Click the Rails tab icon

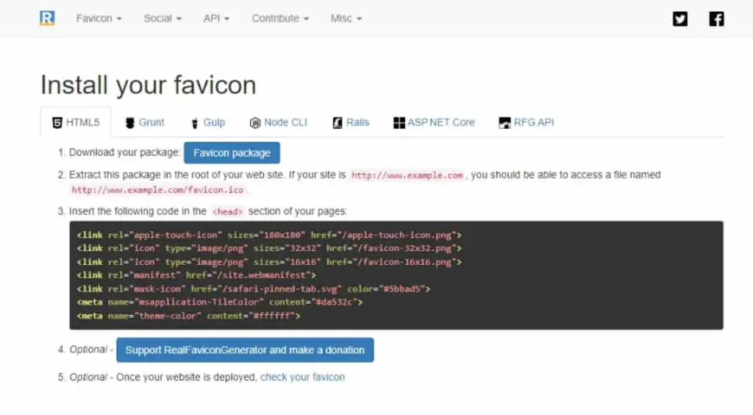[338, 123]
